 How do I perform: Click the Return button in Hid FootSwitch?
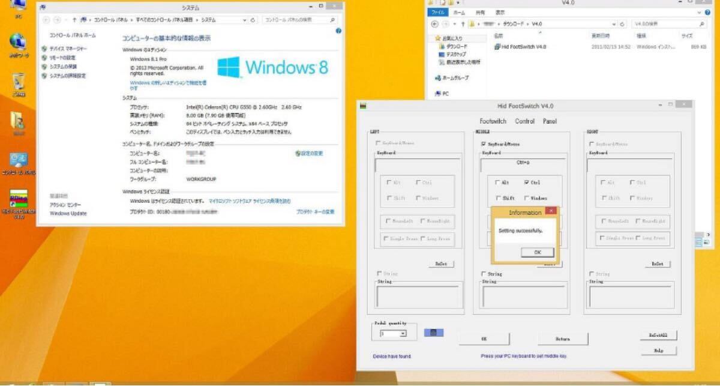pyautogui.click(x=562, y=339)
